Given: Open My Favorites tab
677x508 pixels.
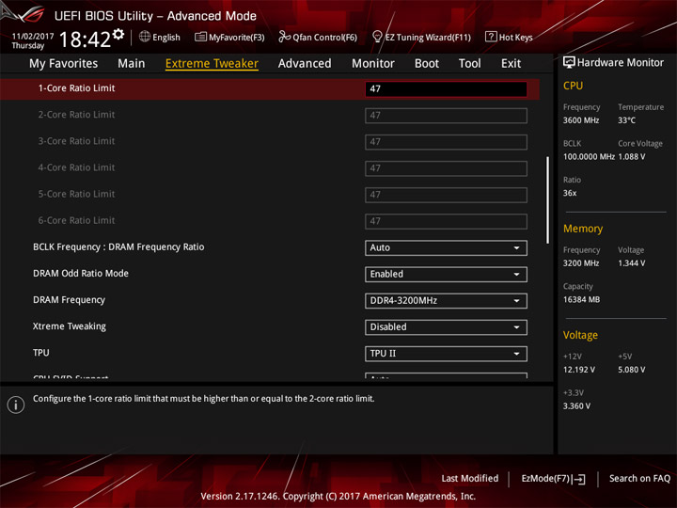Looking at the screenshot, I should click(64, 64).
